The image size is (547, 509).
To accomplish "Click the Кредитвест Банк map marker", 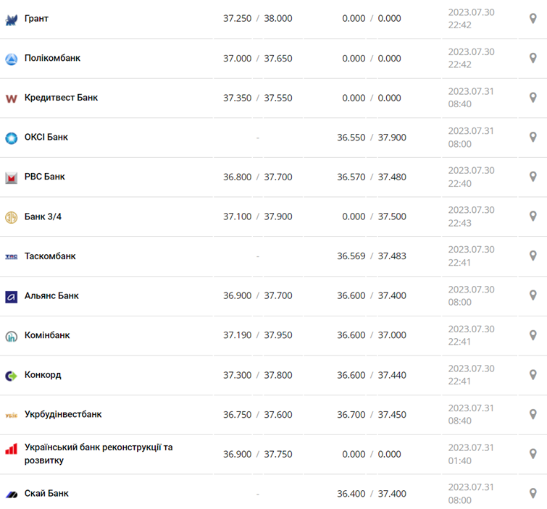I will pos(533,98).
